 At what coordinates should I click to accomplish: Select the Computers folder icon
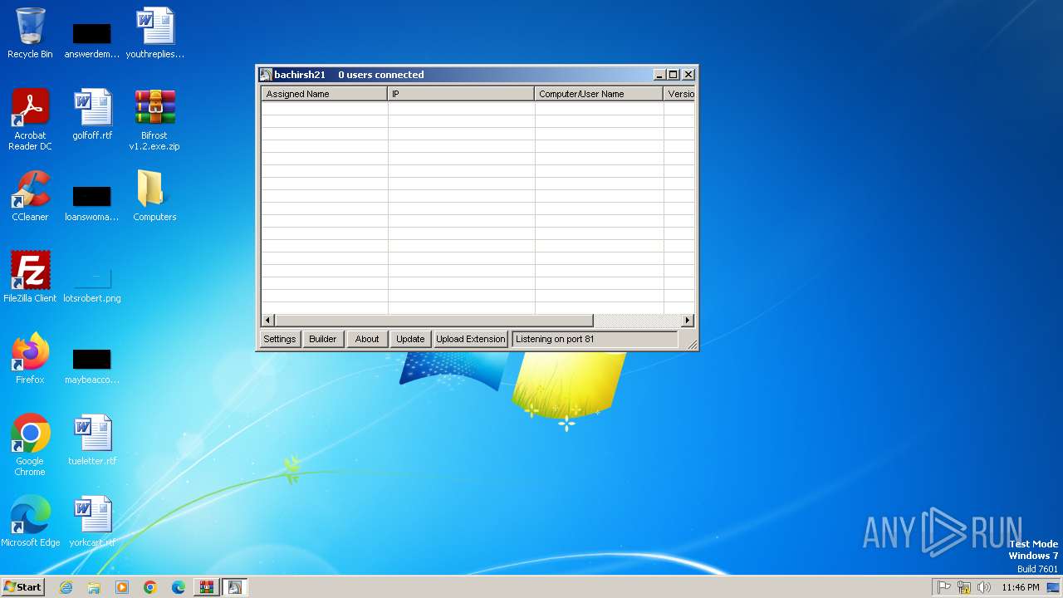pos(154,196)
